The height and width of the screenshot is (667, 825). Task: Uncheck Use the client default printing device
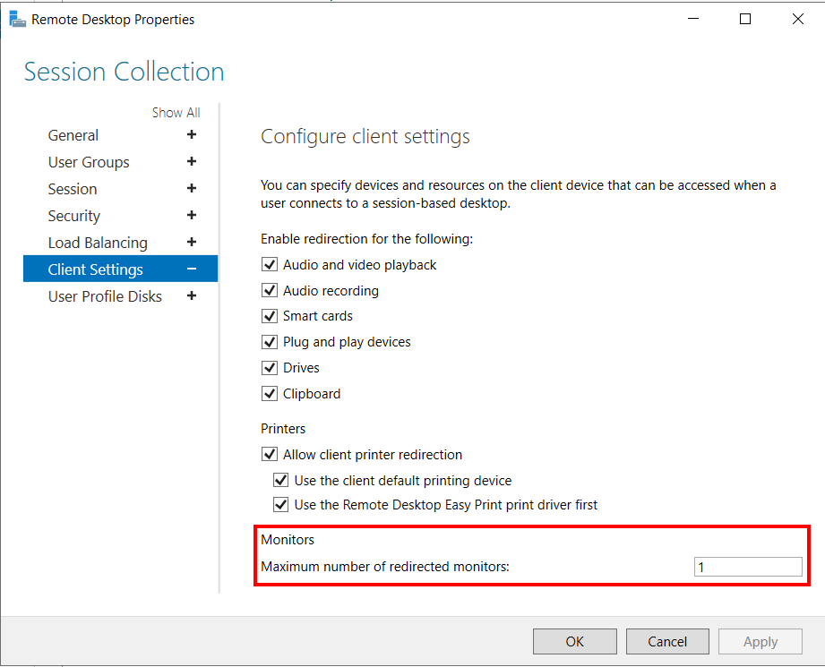280,480
